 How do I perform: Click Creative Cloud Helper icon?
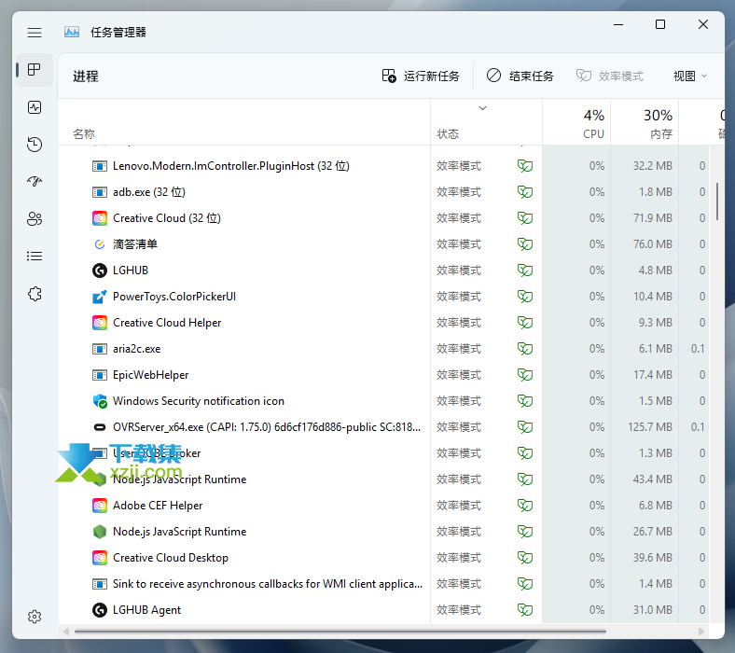coord(100,323)
